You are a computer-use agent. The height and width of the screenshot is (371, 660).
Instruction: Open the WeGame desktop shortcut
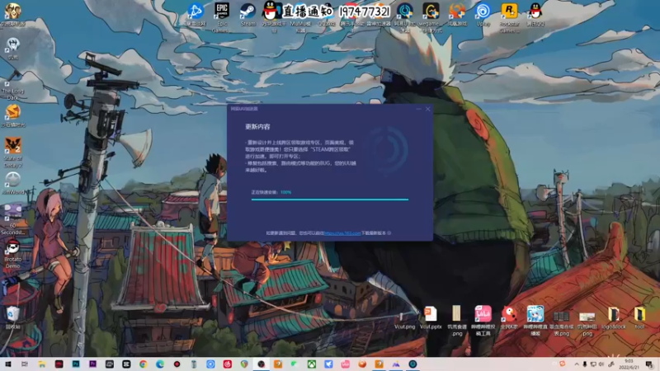click(x=431, y=16)
